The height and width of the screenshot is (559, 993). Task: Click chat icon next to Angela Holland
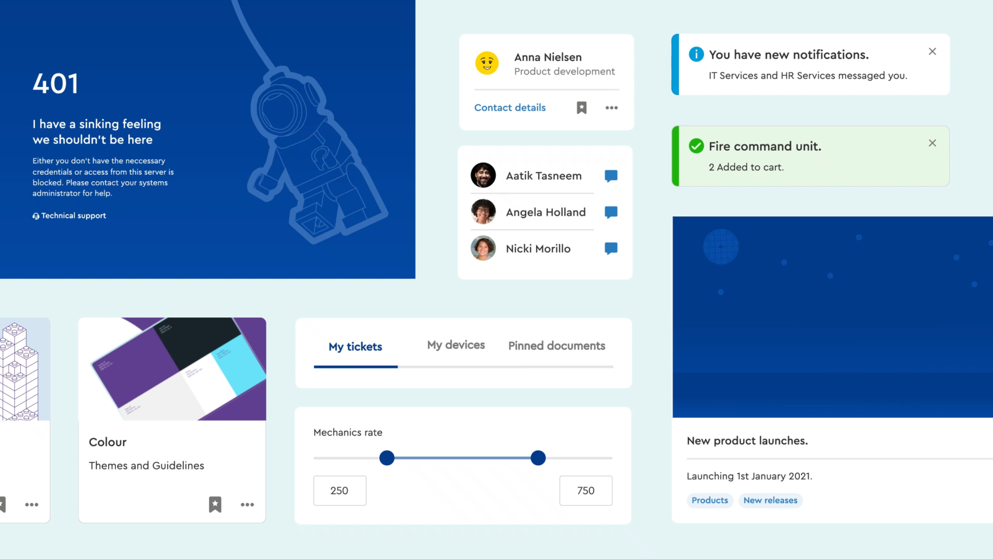611,212
